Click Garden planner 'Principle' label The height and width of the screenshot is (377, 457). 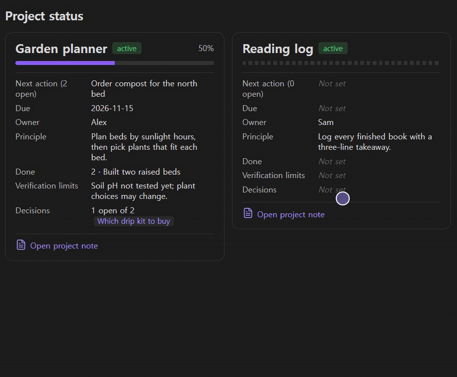coord(31,136)
